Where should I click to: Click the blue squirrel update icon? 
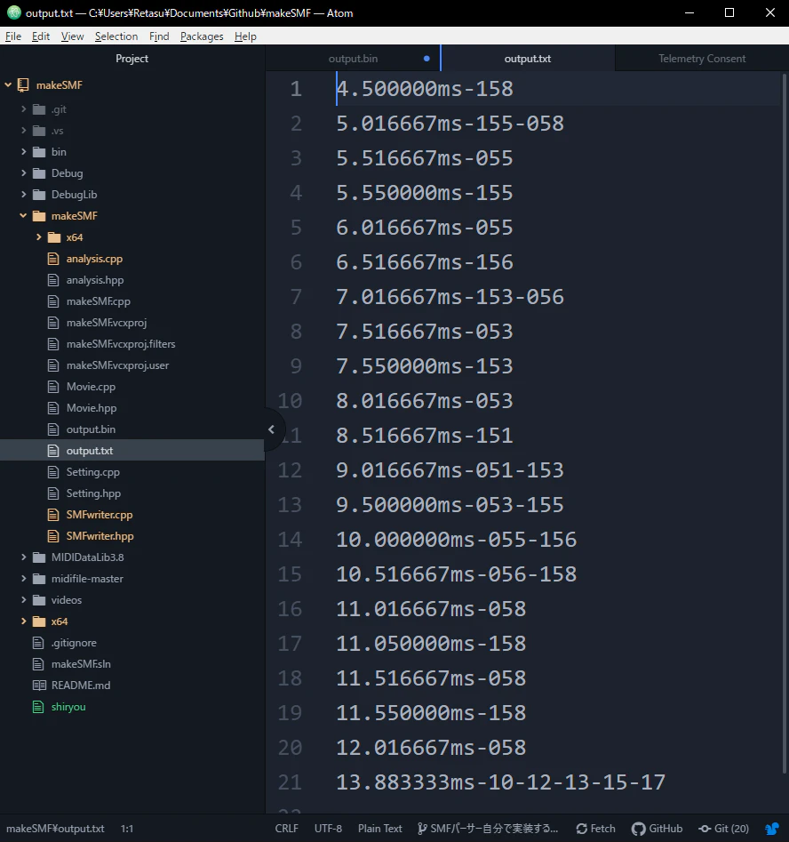[x=772, y=829]
